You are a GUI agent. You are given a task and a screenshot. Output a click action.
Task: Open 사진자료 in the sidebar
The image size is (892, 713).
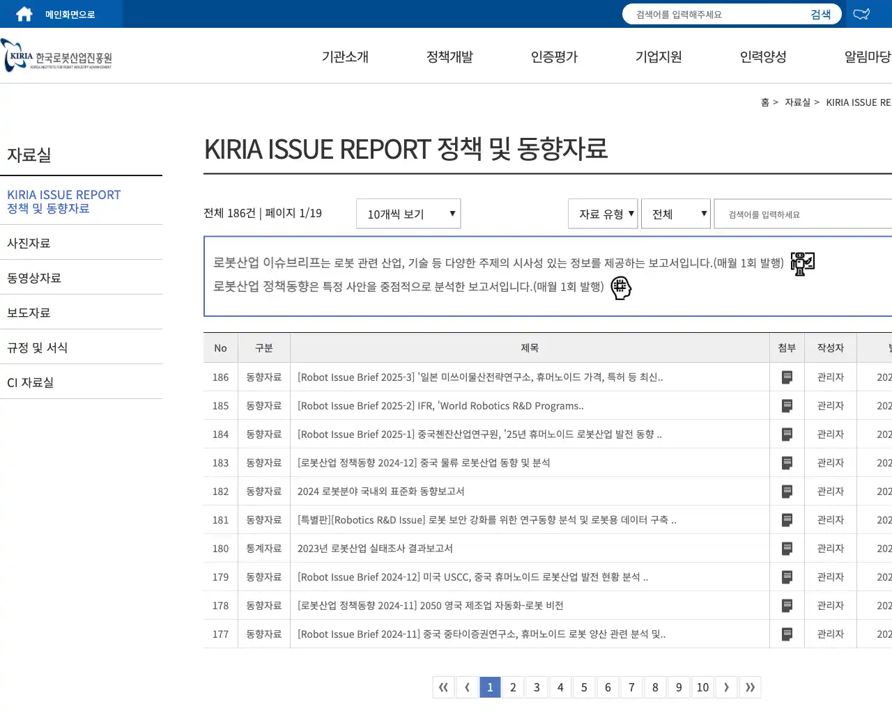tap(29, 242)
